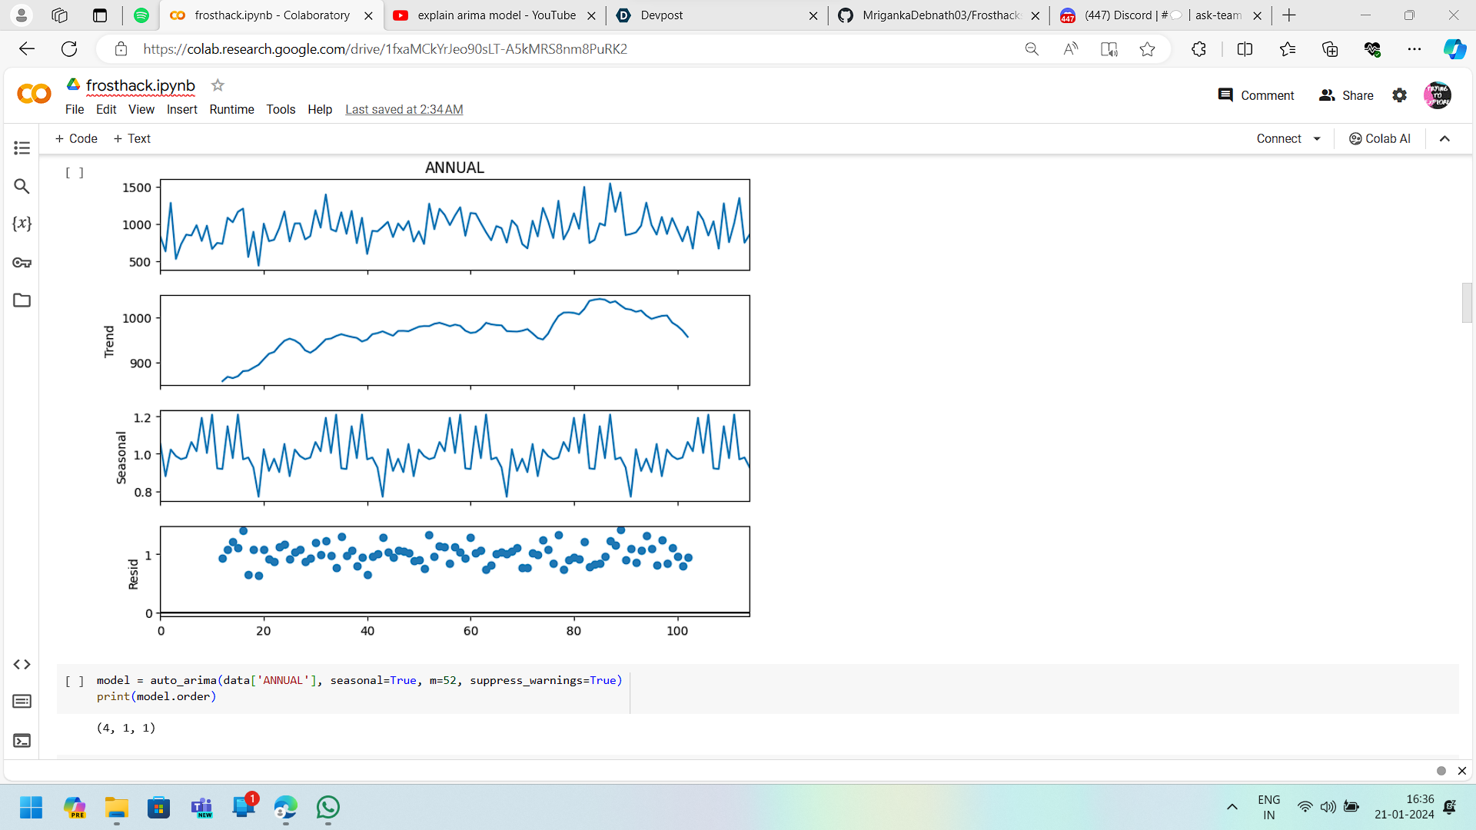Open the Runtime menu

(x=231, y=109)
